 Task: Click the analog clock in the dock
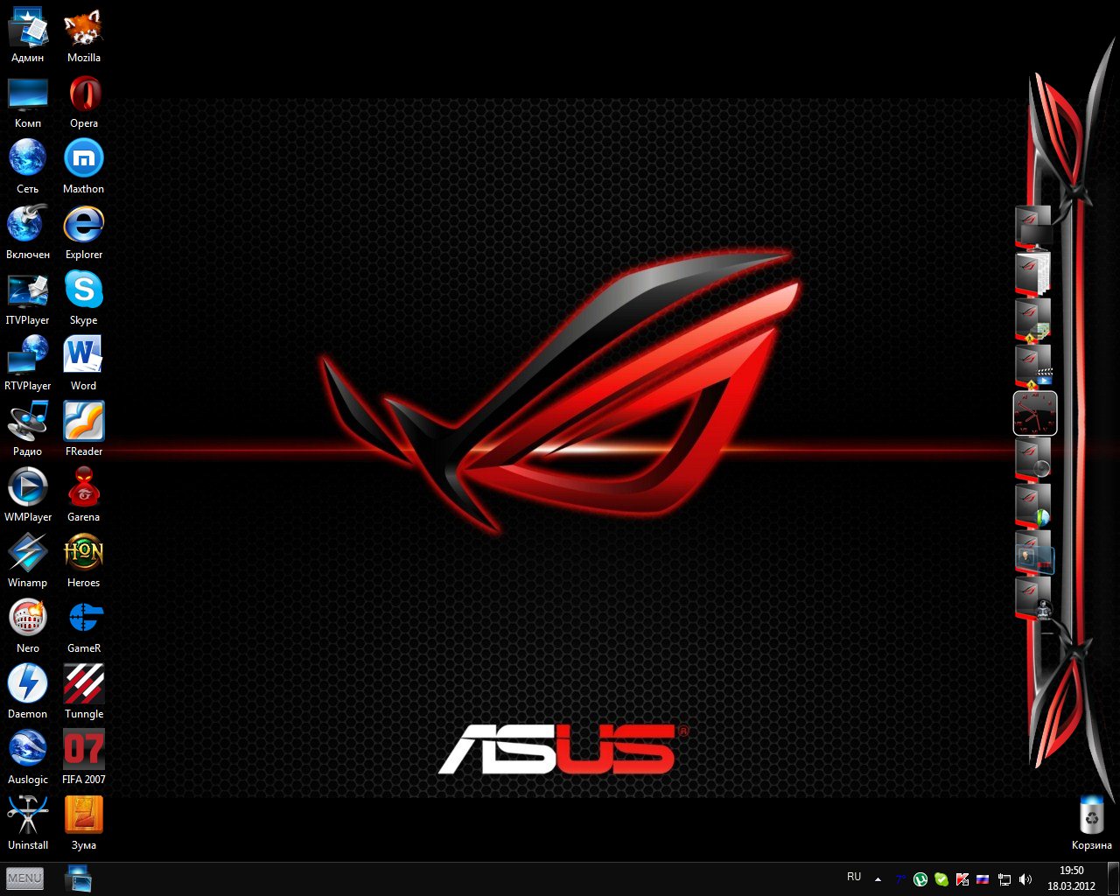coord(1035,413)
